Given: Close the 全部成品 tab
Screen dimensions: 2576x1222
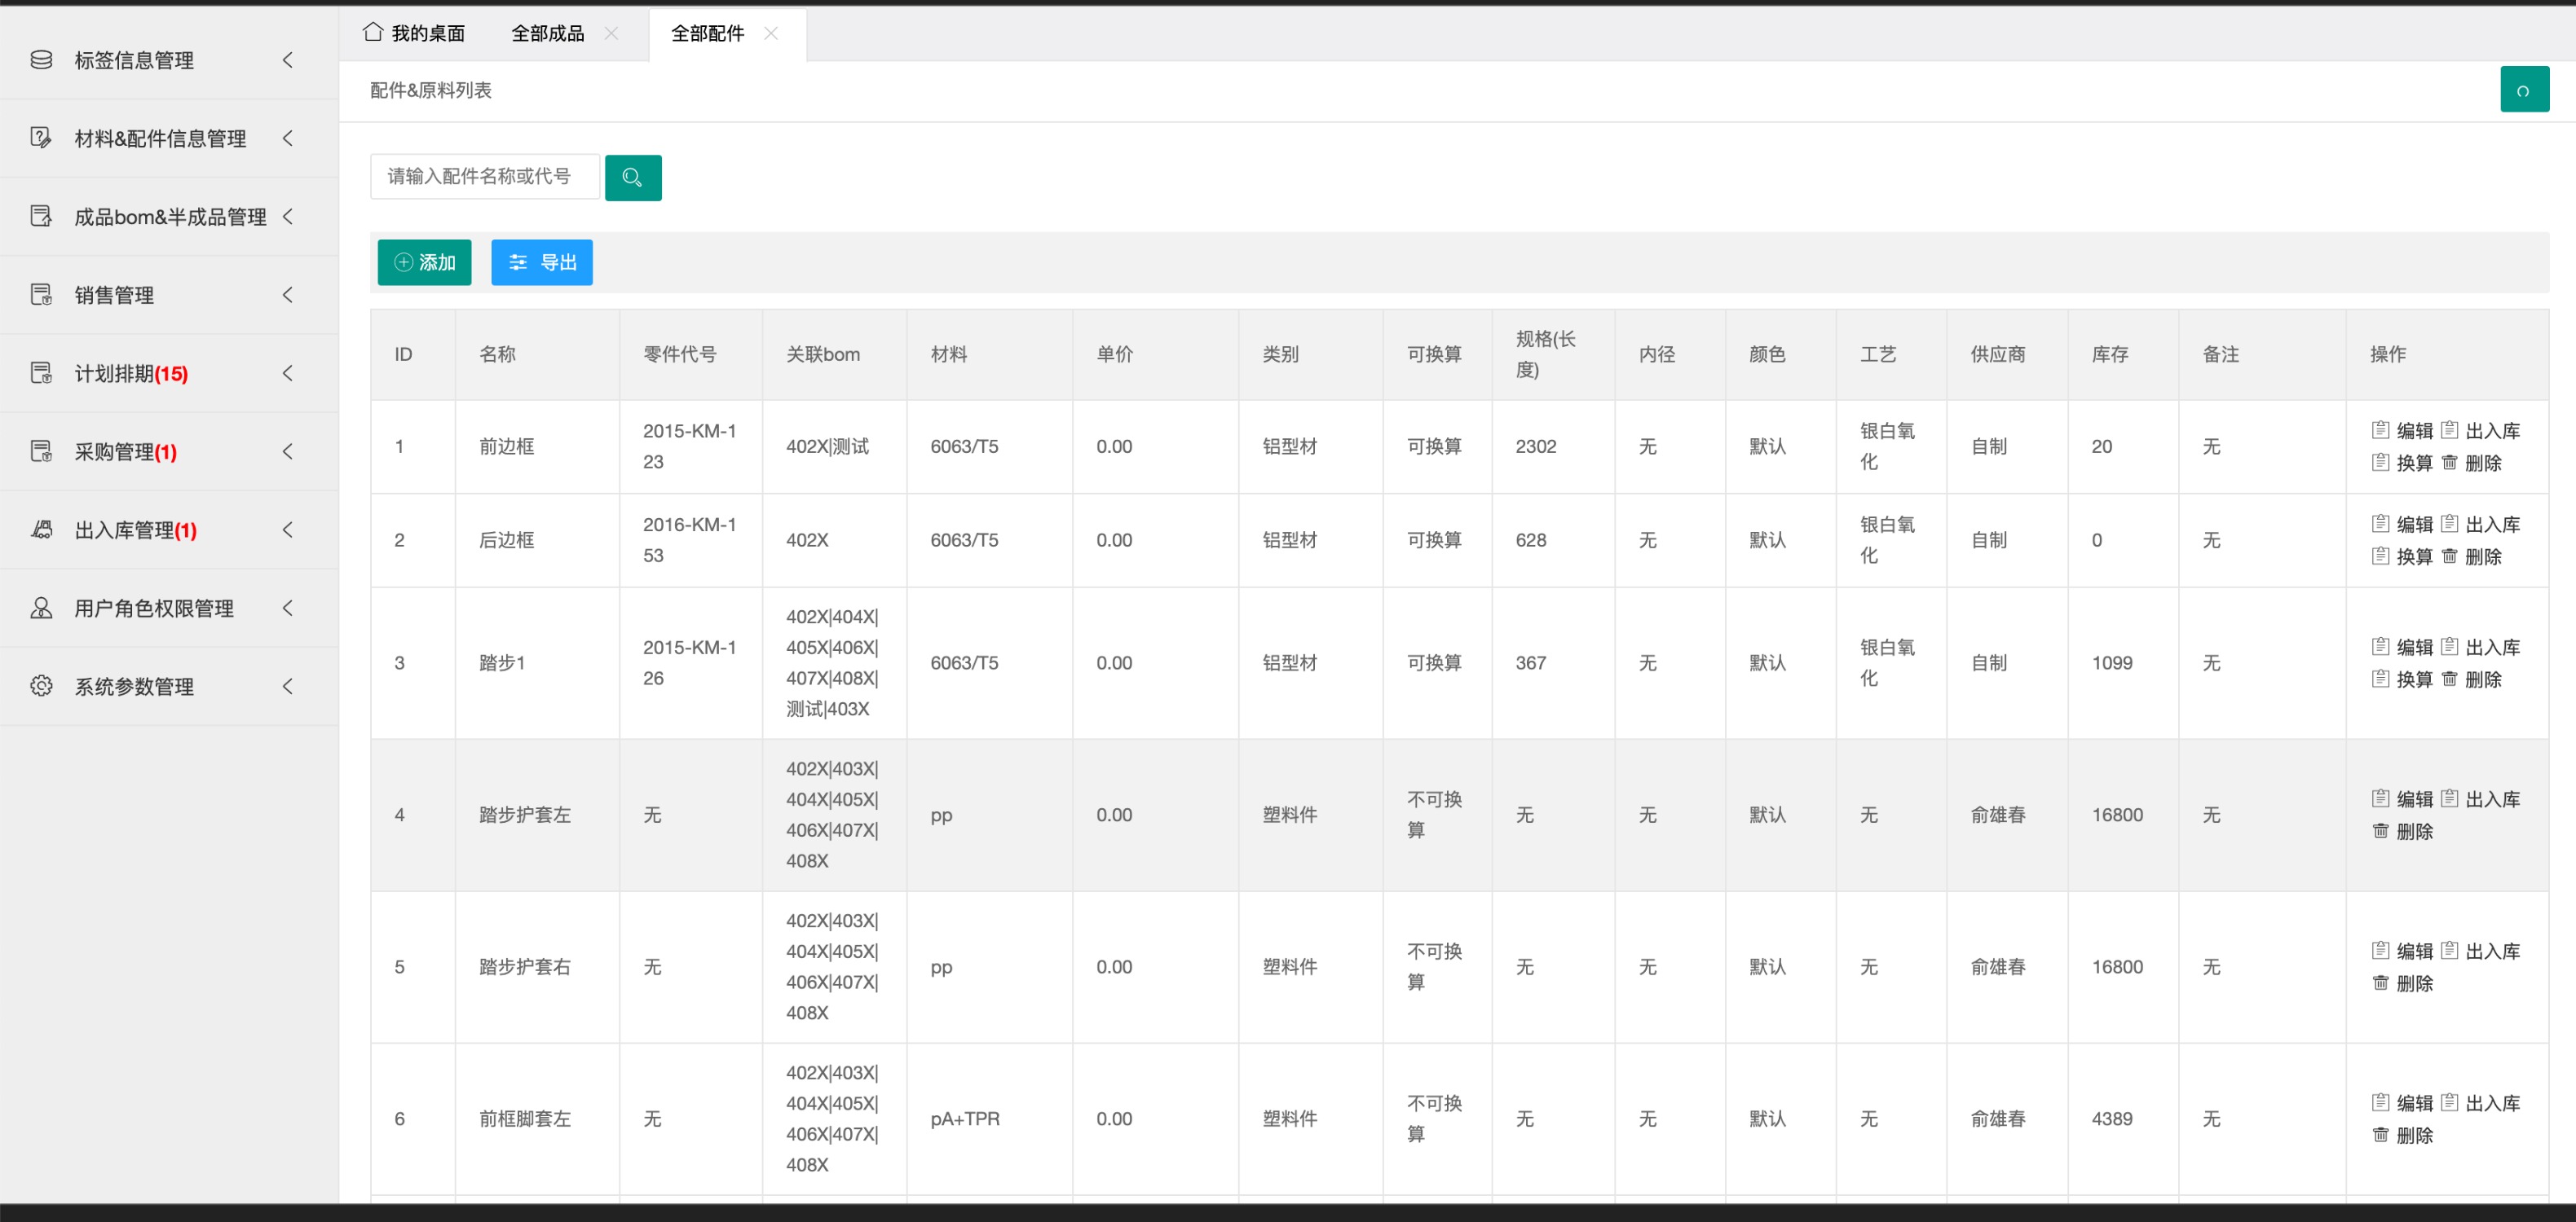Looking at the screenshot, I should pyautogui.click(x=611, y=33).
